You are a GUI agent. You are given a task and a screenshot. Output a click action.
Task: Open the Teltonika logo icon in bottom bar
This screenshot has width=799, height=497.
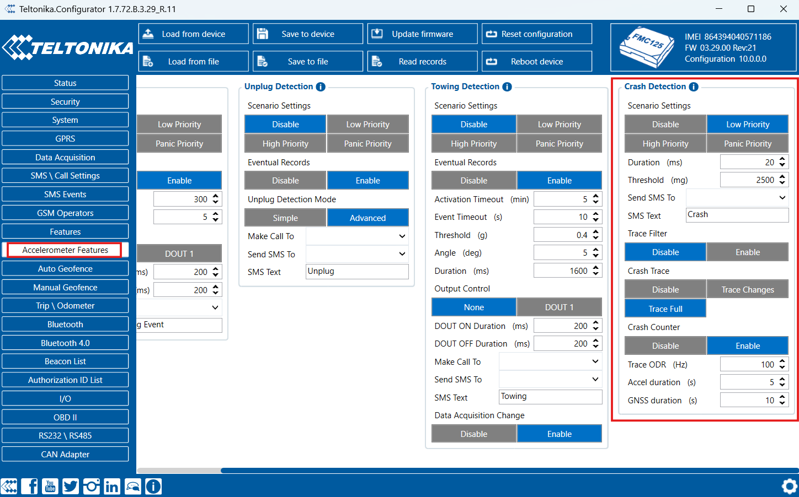(9, 486)
